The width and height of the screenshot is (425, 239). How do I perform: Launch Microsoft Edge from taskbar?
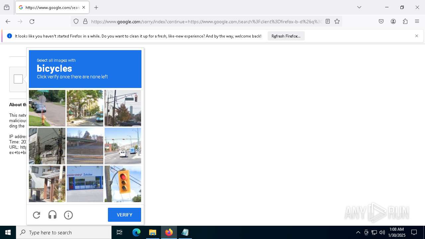coord(136,232)
